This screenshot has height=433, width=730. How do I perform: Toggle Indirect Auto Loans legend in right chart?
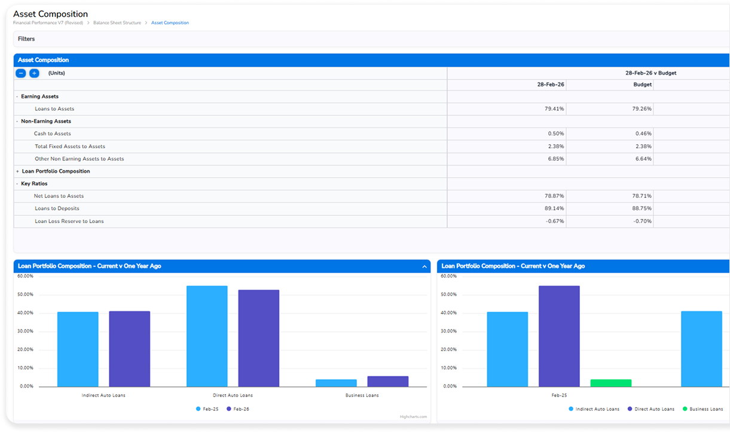coord(594,409)
